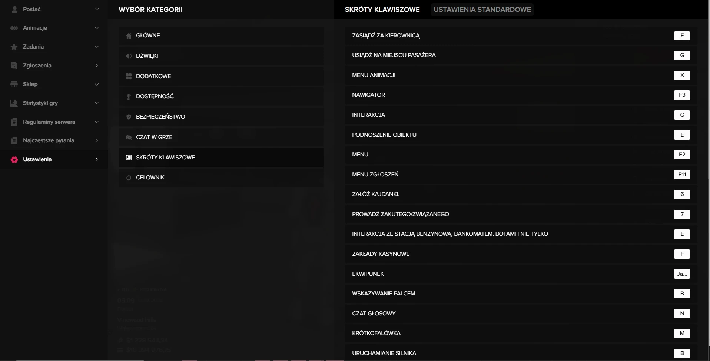Change the F3 key binding for Nawigator

click(x=681, y=95)
